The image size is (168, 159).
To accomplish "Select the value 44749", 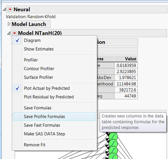I will click(x=126, y=96).
